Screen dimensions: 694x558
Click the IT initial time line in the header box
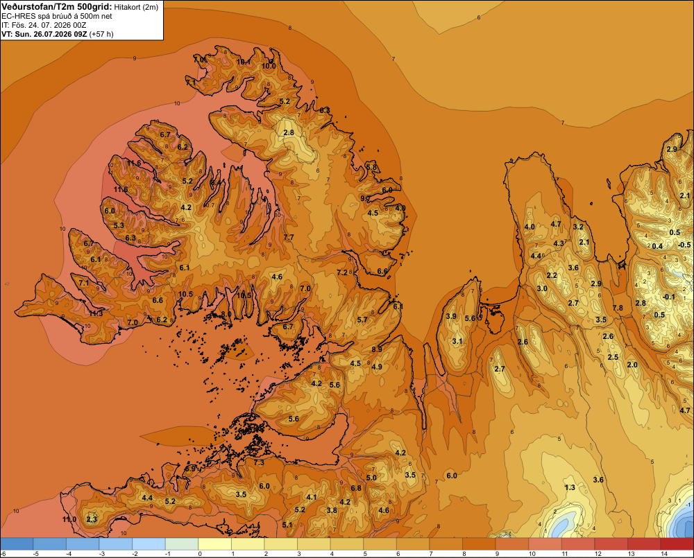(44, 25)
